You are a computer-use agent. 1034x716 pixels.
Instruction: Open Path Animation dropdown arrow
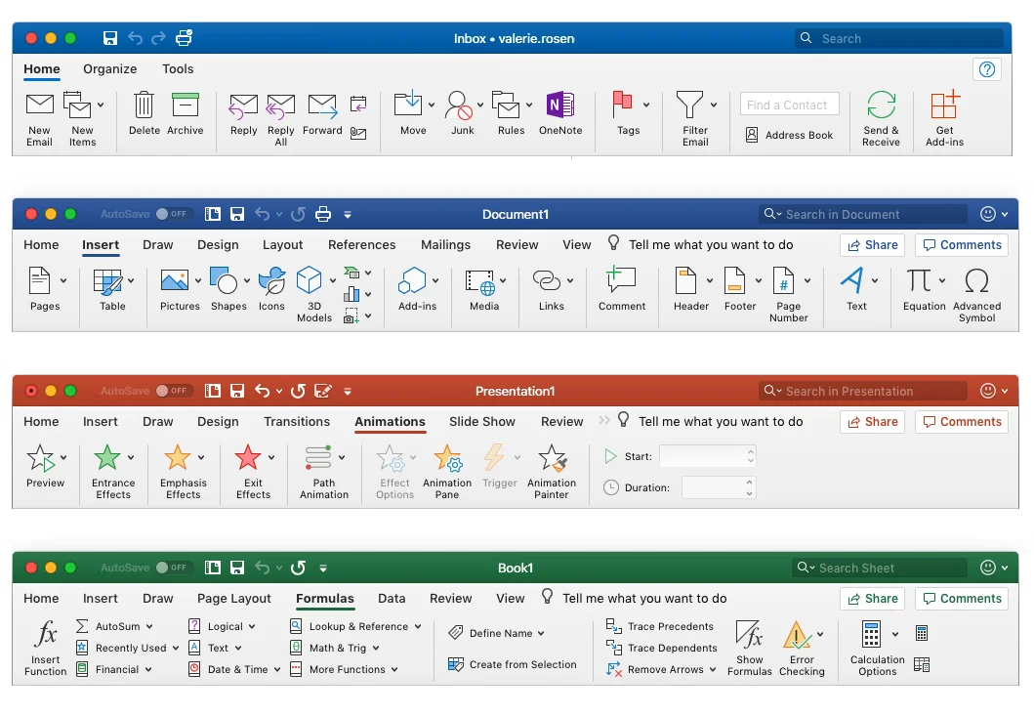coord(342,456)
